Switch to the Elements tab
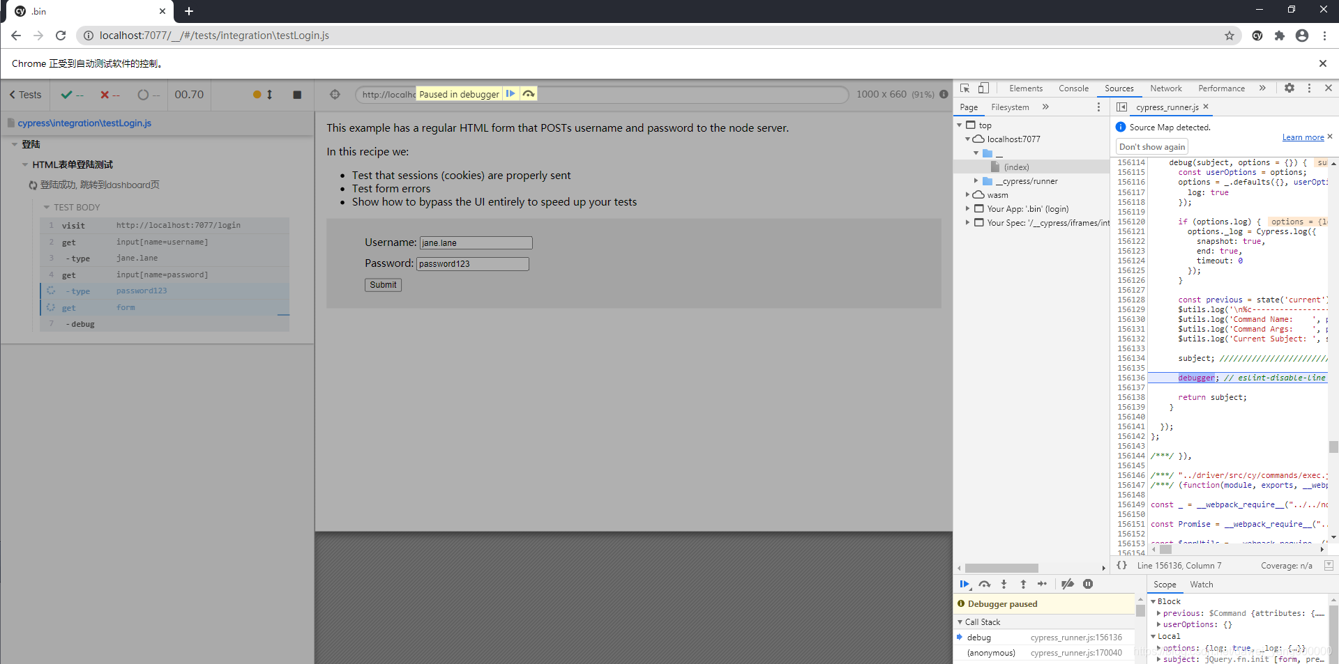 [x=1026, y=88]
